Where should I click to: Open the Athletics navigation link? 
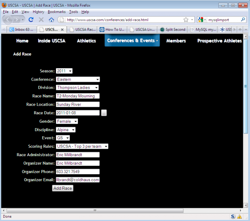(86, 41)
